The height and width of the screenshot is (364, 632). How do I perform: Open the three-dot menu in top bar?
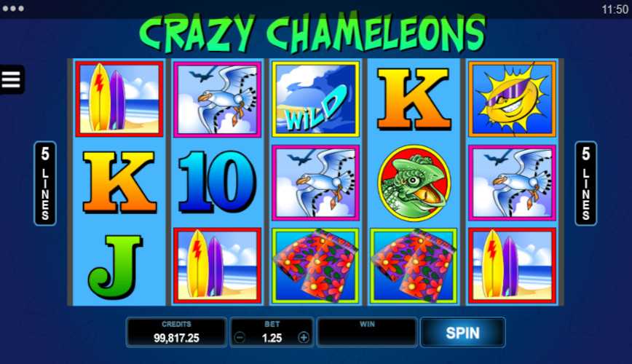[x=13, y=9]
